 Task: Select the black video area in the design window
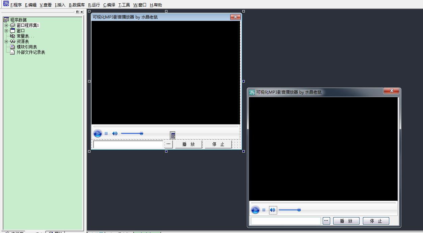tap(165, 72)
